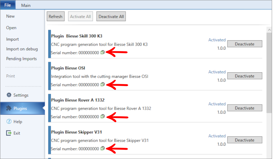This screenshot has width=274, height=159.
Task: Select the 'Plugin Biesse Rover A 1332' title
Action: tap(78, 100)
